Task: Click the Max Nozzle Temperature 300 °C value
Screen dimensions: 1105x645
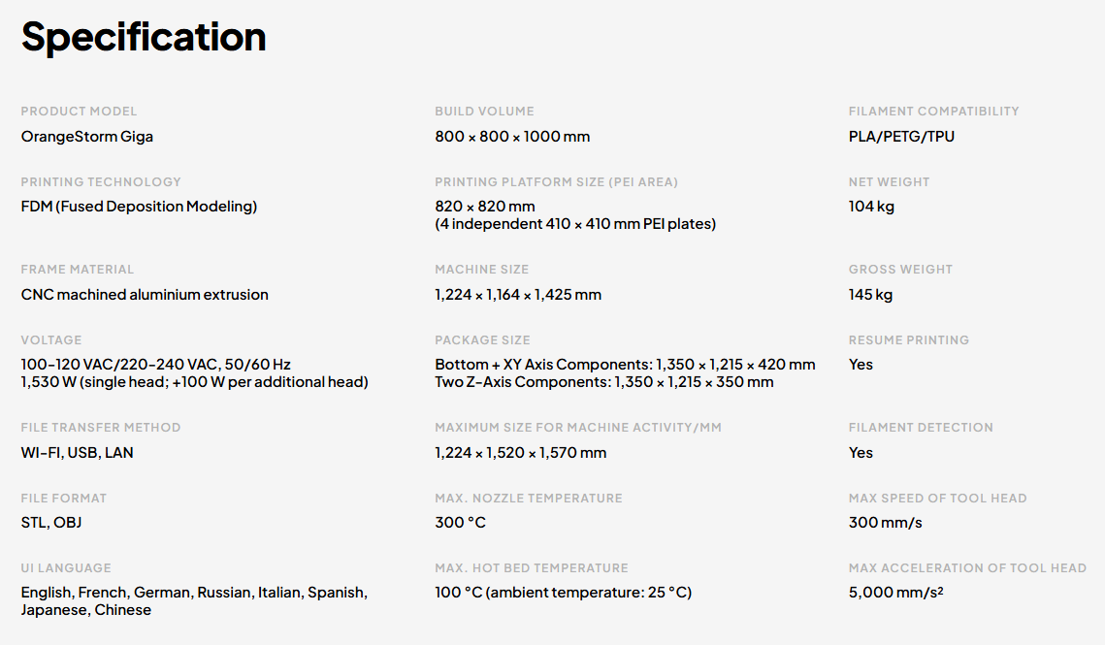Action: coord(460,523)
